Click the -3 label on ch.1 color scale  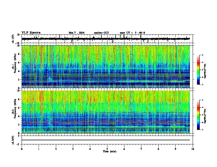(x=202, y=55)
